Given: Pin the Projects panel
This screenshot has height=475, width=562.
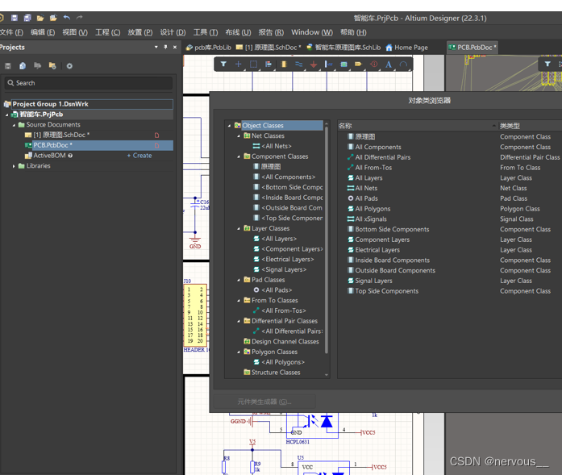Looking at the screenshot, I should pos(166,48).
